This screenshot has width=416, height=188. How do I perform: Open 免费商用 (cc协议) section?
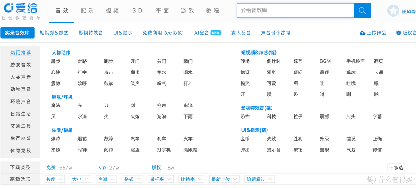point(163,33)
